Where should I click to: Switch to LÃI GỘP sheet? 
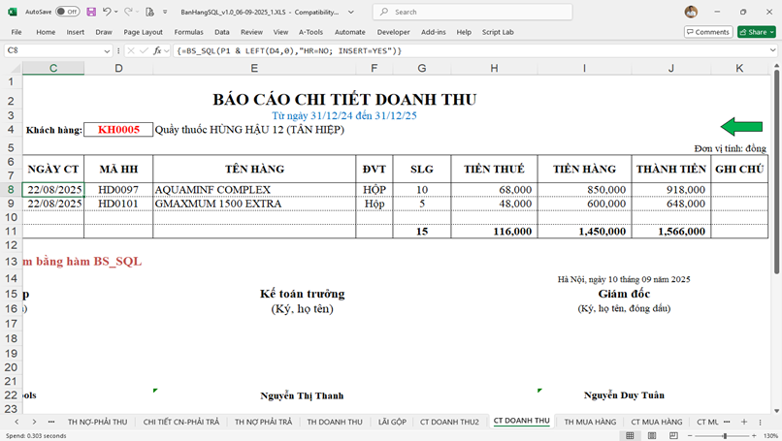(392, 422)
